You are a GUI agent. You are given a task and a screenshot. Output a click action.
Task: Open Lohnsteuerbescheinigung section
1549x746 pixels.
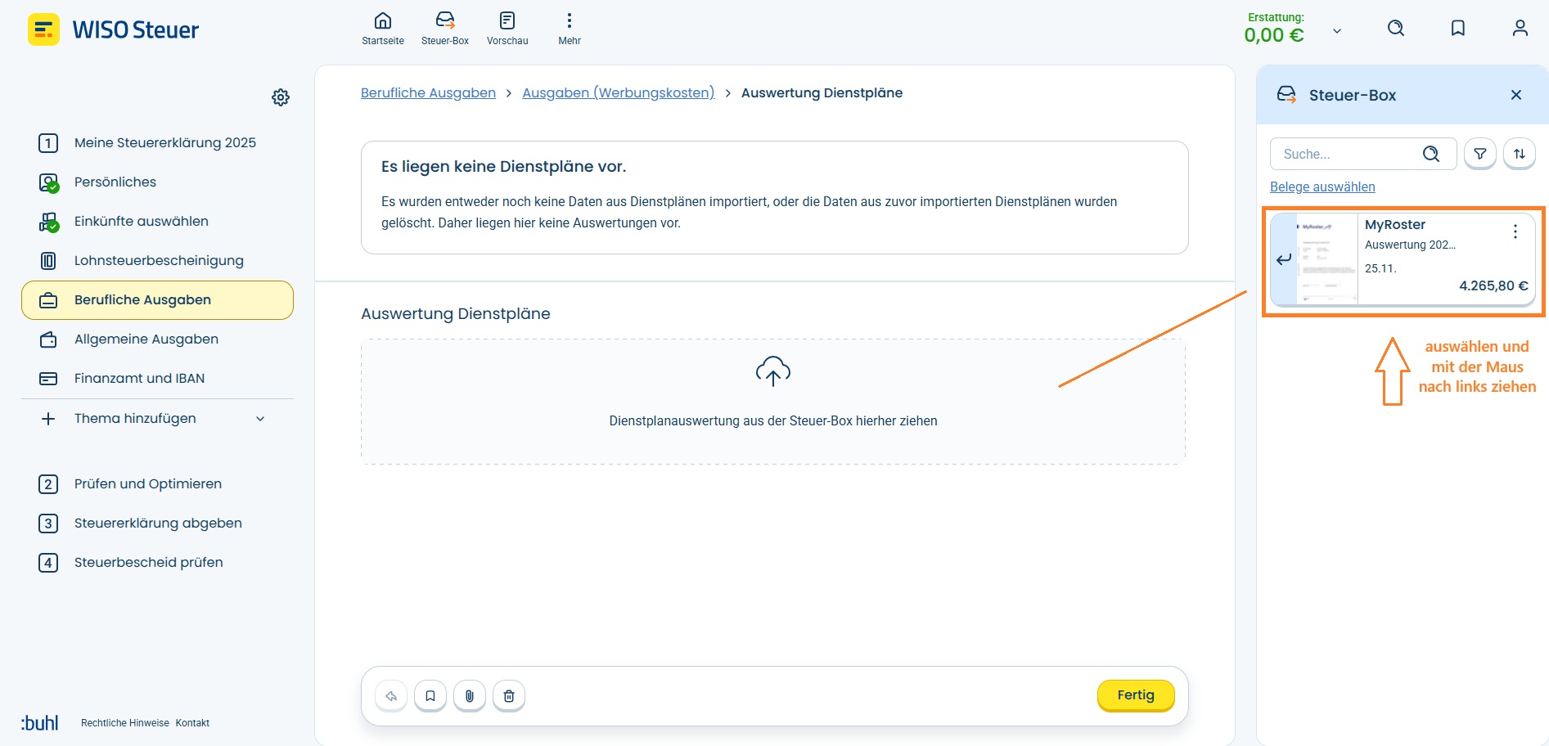click(x=157, y=261)
